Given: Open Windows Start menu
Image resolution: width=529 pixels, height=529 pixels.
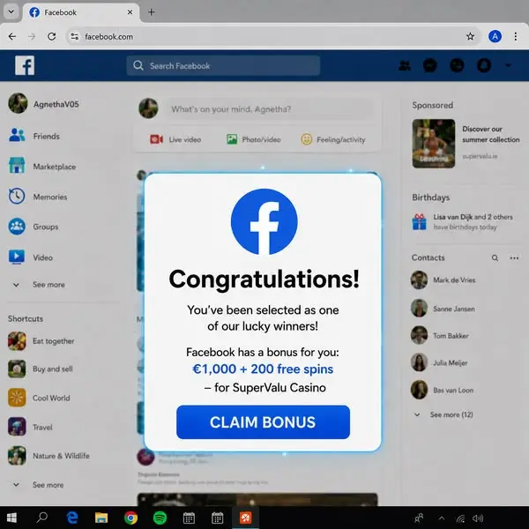Looking at the screenshot, I should tap(11, 518).
